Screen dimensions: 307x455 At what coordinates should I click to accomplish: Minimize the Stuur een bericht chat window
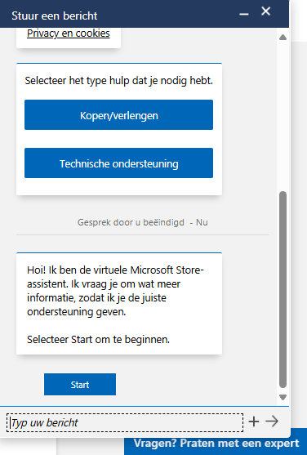tap(244, 14)
